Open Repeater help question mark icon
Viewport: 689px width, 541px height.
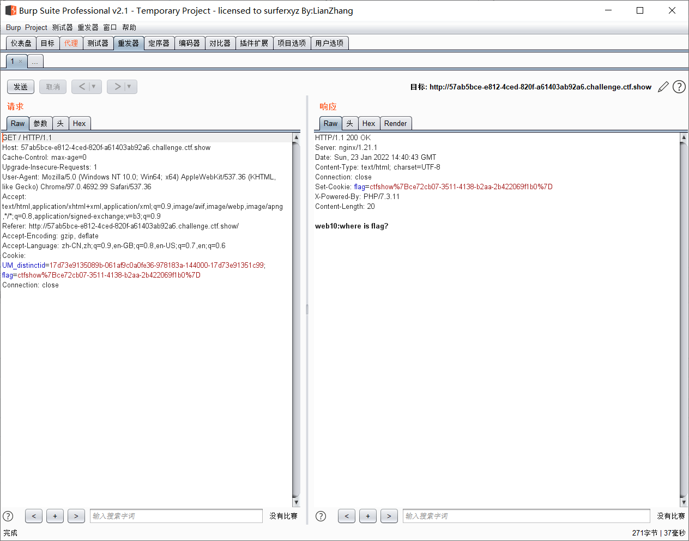click(x=679, y=87)
